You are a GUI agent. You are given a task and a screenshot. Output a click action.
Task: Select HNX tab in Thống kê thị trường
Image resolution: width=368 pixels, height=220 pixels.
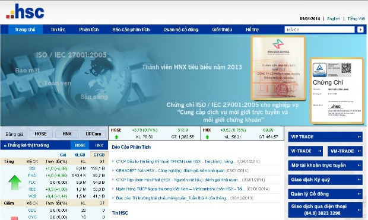click(x=99, y=145)
